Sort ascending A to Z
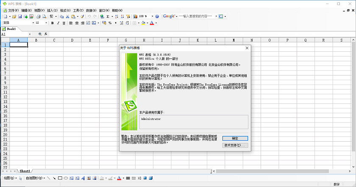This screenshot has height=187, width=356. tap(117, 17)
